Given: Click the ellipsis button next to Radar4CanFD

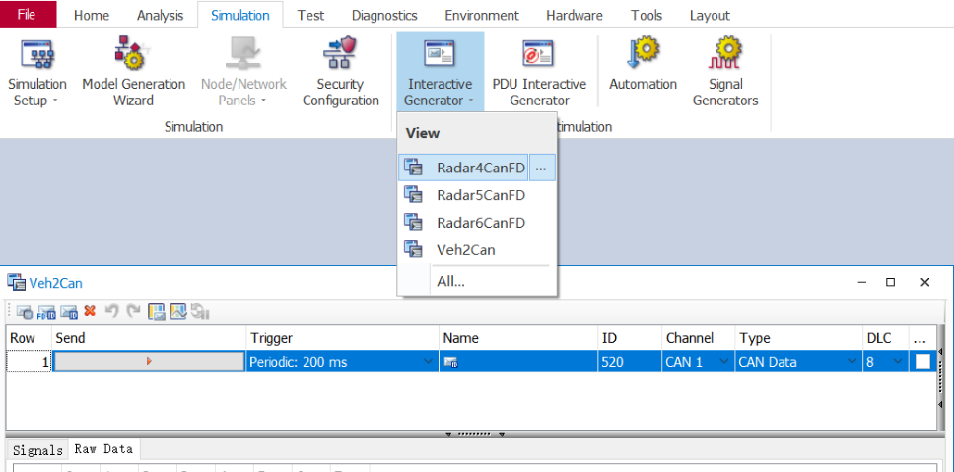Looking at the screenshot, I should click(x=541, y=168).
